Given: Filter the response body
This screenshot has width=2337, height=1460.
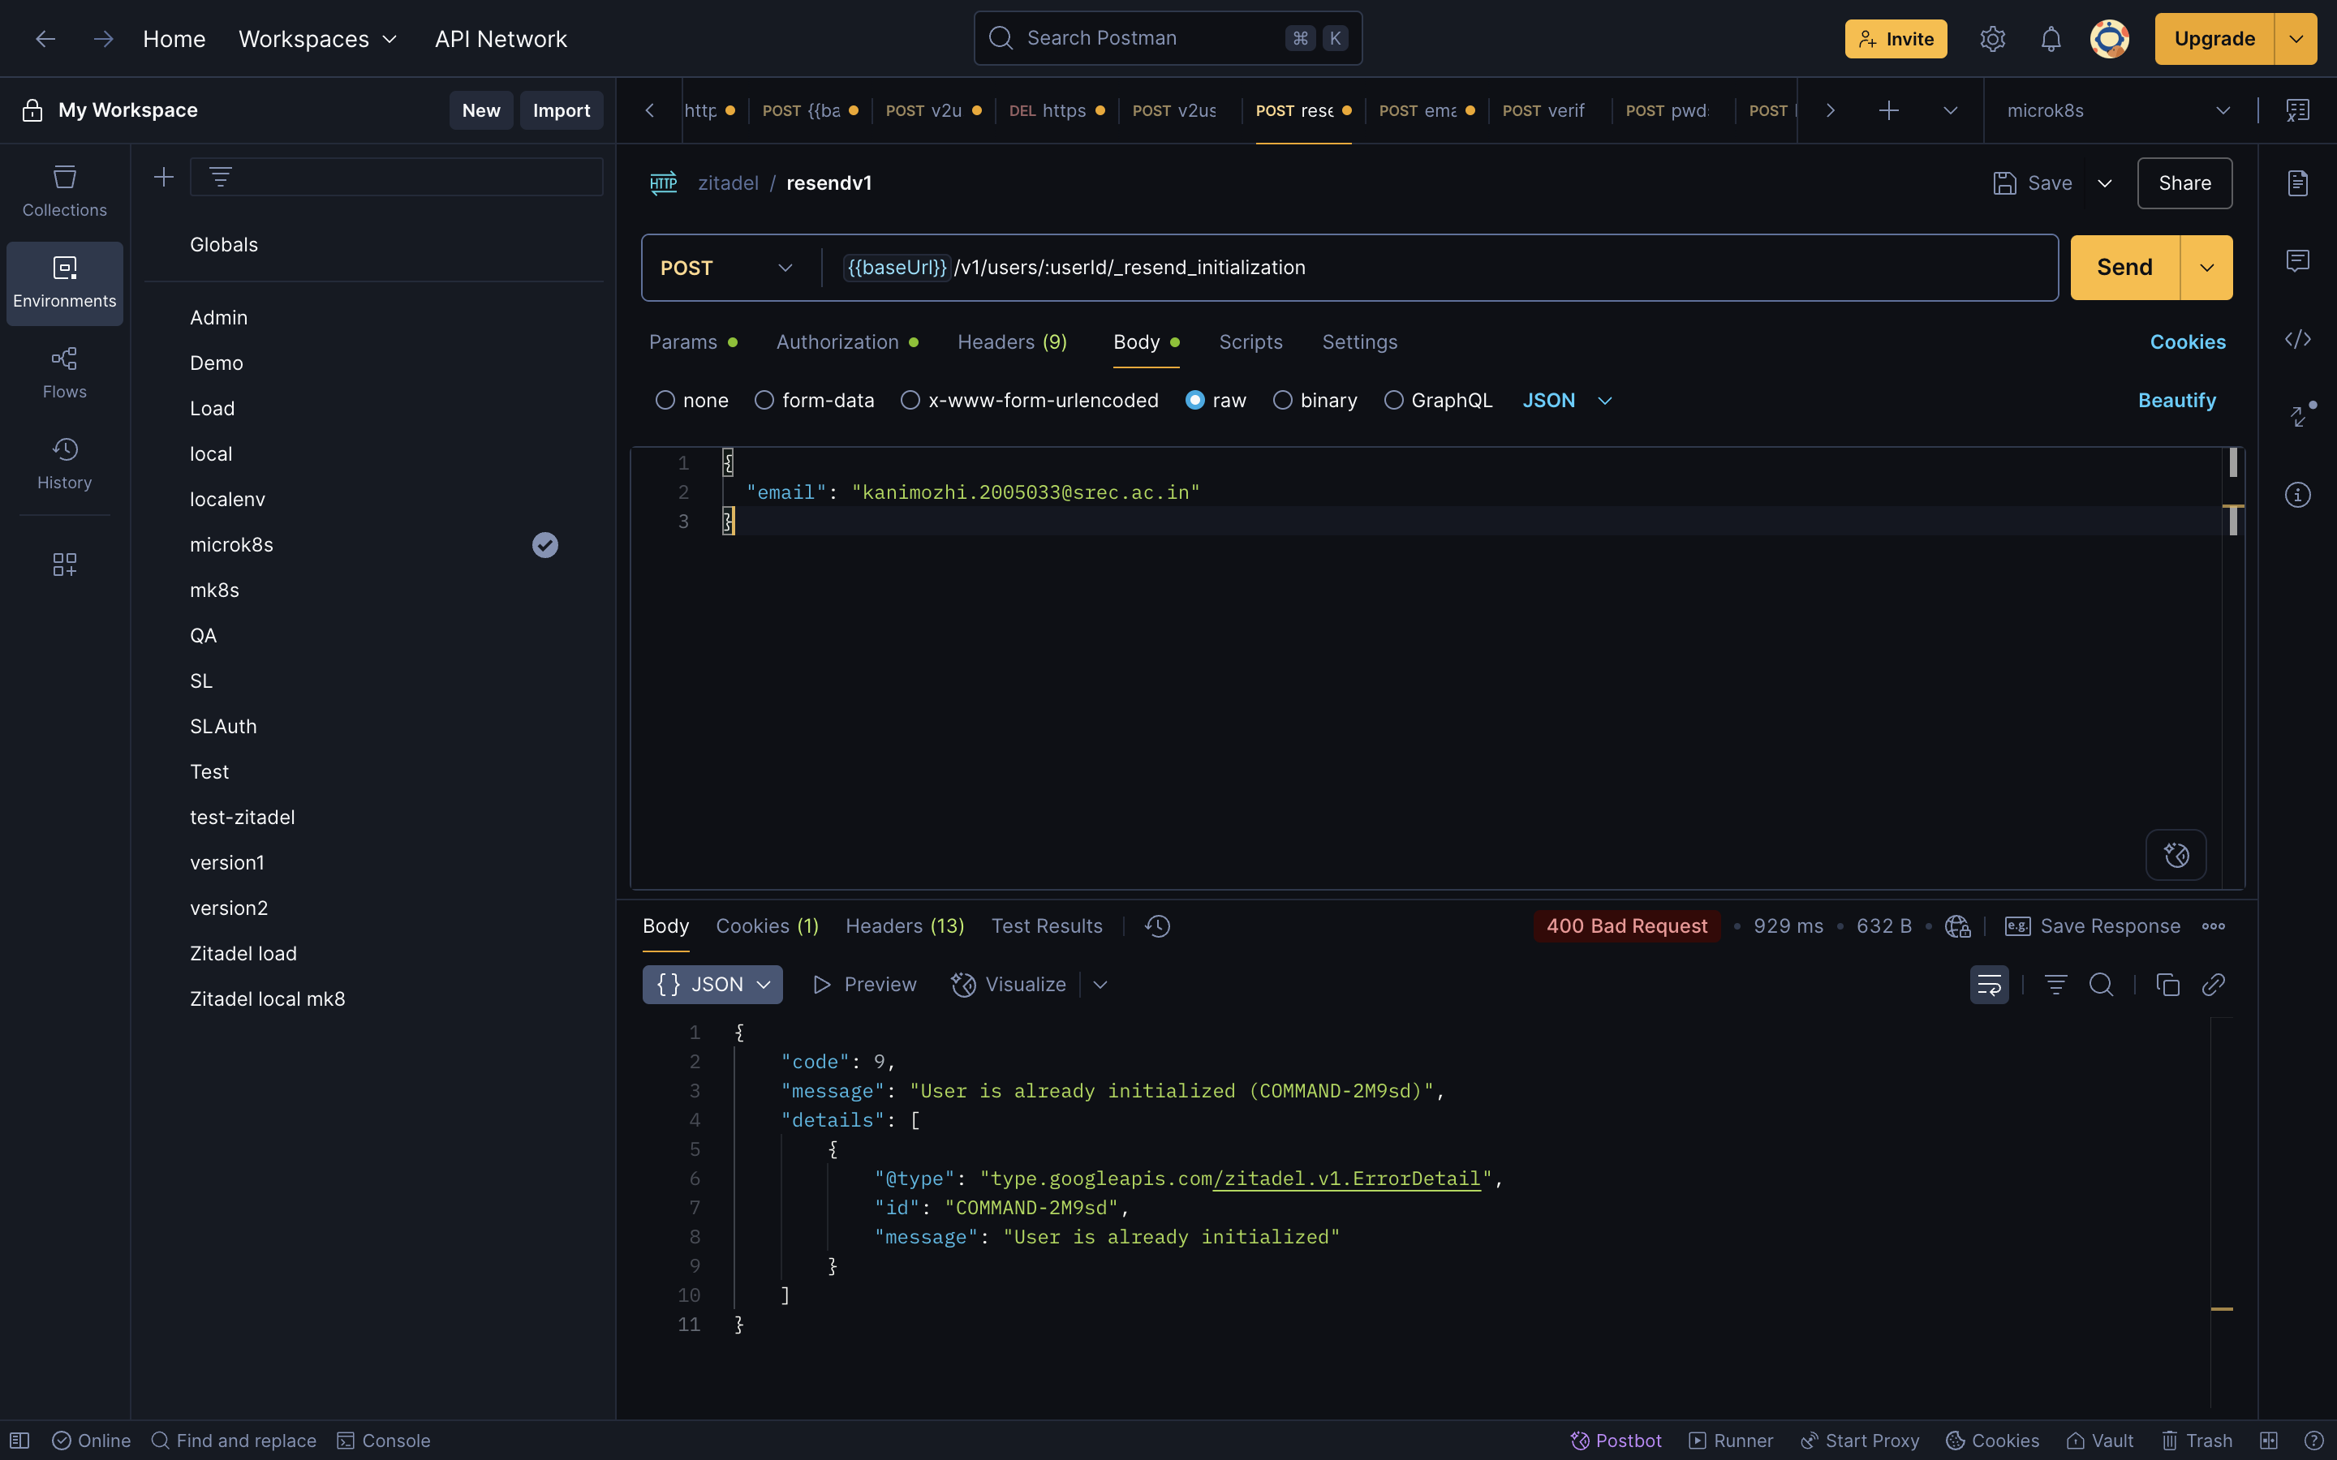Looking at the screenshot, I should (x=2055, y=984).
